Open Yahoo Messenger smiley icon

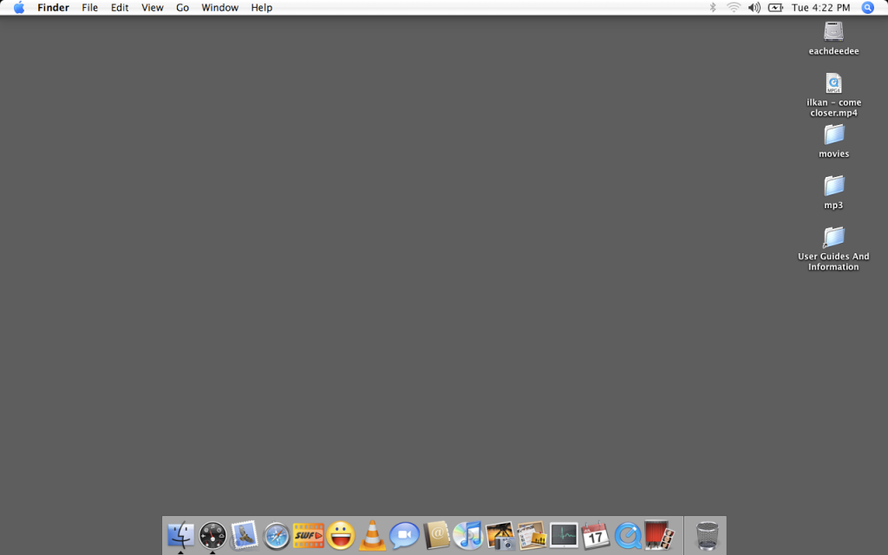(341, 535)
